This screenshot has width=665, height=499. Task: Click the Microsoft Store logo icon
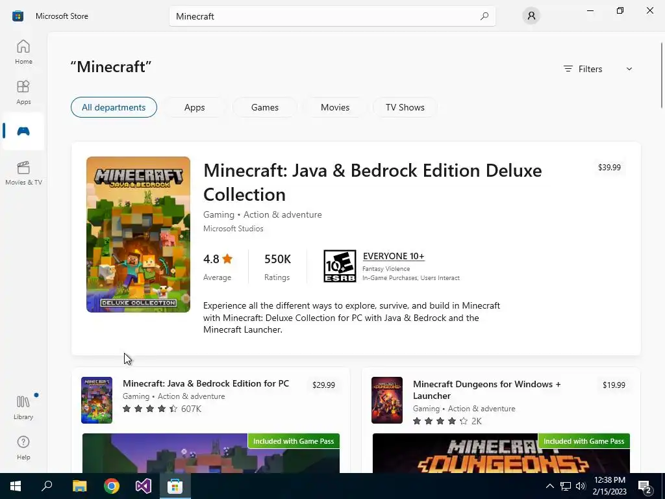coord(18,16)
